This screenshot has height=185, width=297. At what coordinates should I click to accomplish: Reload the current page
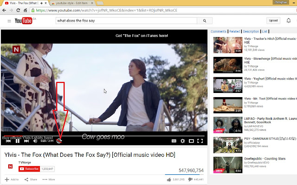pos(18,10)
